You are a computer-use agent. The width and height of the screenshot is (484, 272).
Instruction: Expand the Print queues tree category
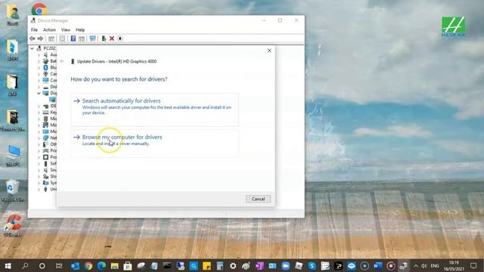[39, 151]
